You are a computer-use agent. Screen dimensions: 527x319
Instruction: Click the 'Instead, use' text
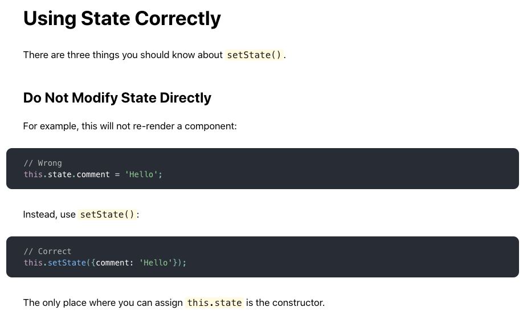[50, 214]
